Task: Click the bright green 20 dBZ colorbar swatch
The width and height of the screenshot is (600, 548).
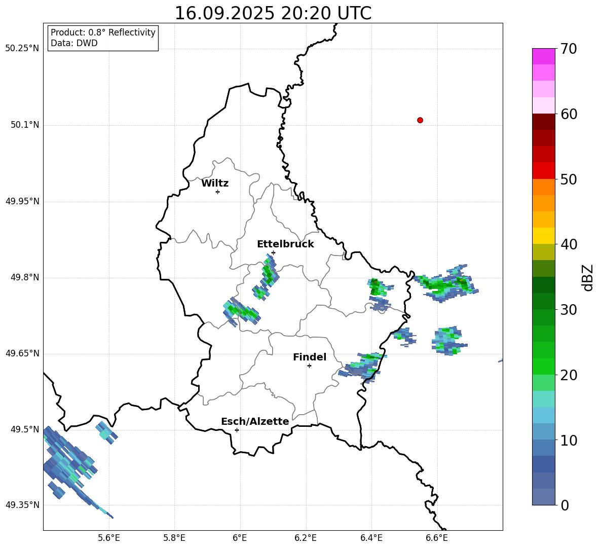Action: click(x=543, y=366)
